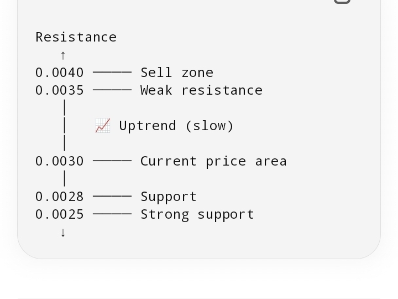Screen dimensions: 398x299
Task: Click the vertical bar between 0.0030 and 0.0028
Action: 65,179
